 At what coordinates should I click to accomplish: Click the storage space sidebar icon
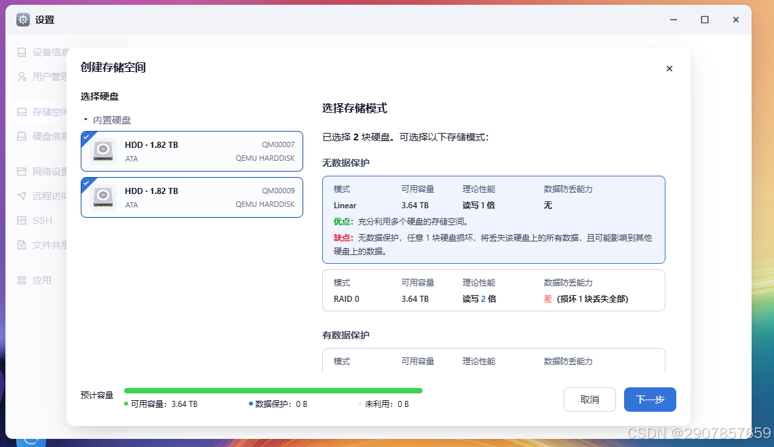click(22, 112)
